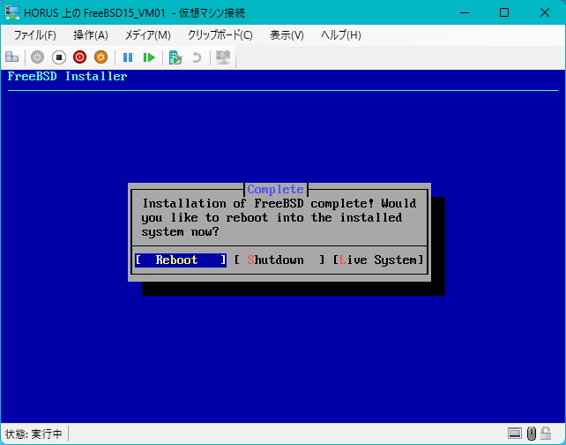The height and width of the screenshot is (445, 566).
Task: Open the ファイル(F) menu
Action: click(35, 35)
